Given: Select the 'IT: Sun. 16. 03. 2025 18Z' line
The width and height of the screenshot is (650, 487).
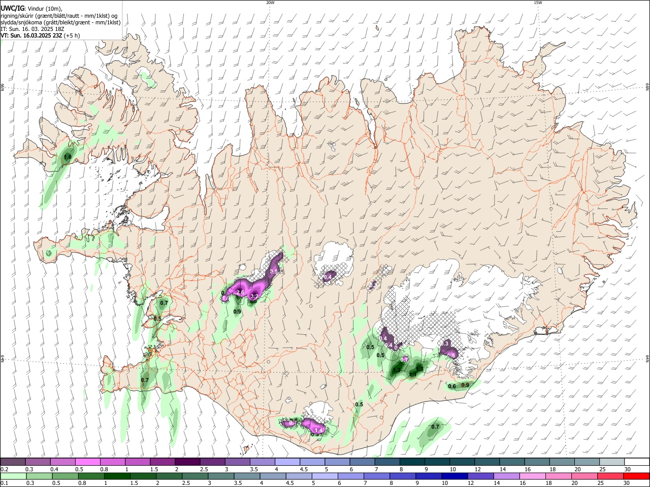Looking at the screenshot, I should pos(32,29).
